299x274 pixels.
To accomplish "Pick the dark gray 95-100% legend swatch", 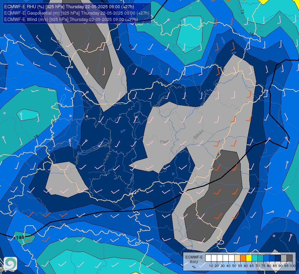I will pos(290,258).
